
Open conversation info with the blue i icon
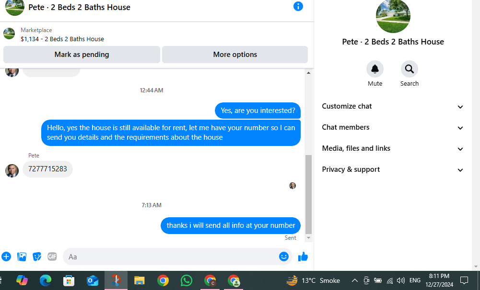[x=298, y=6]
